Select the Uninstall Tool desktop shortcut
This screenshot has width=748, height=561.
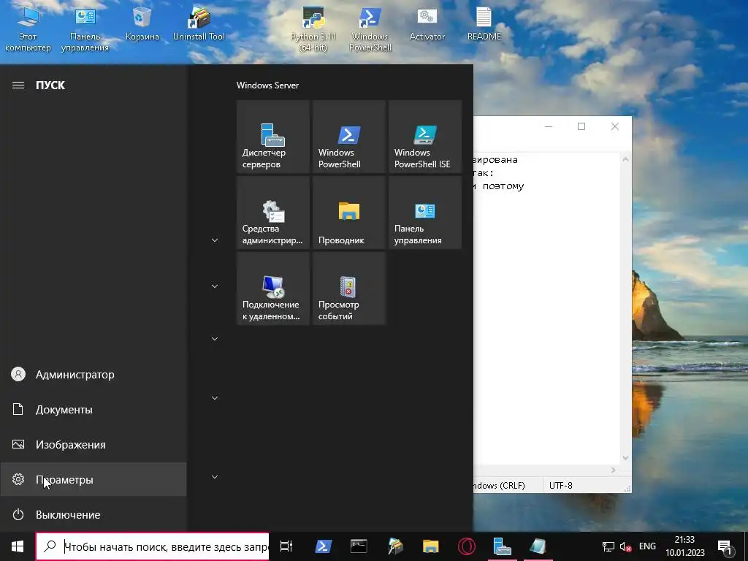tap(199, 24)
